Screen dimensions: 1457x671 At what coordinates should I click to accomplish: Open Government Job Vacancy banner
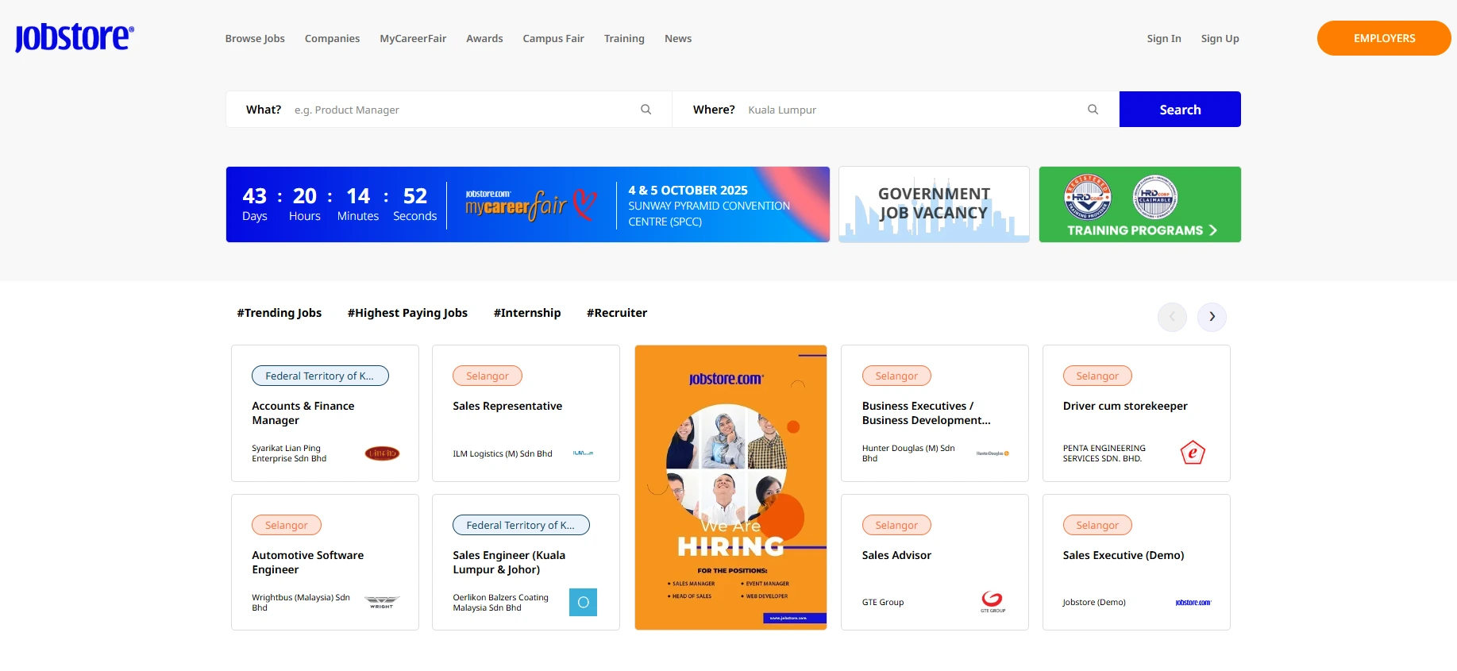tap(934, 204)
